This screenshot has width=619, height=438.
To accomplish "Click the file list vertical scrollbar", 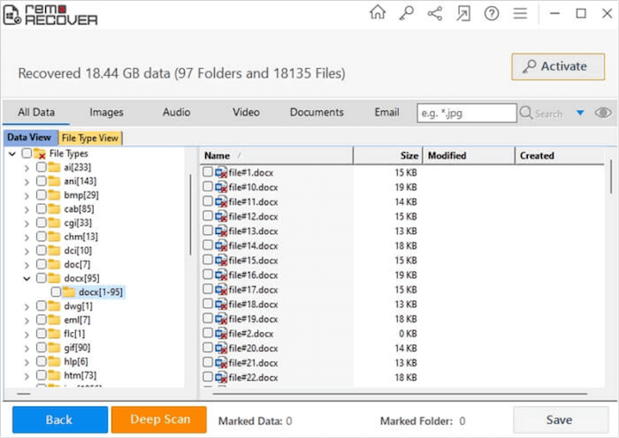I will [611, 177].
